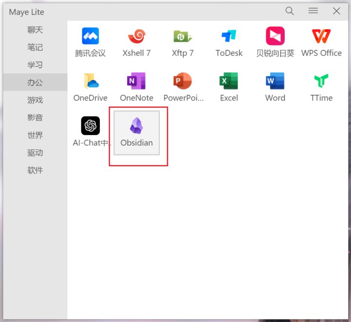Open the 影音 category
Viewport: 351px width, 322px height.
tap(35, 118)
